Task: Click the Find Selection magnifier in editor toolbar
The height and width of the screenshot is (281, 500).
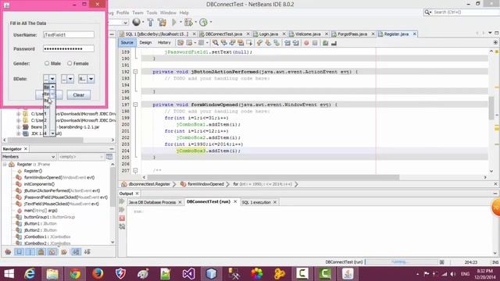Action: [216, 43]
